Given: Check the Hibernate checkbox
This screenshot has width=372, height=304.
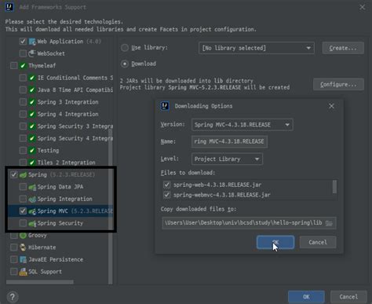Looking at the screenshot, I should click(14, 247).
